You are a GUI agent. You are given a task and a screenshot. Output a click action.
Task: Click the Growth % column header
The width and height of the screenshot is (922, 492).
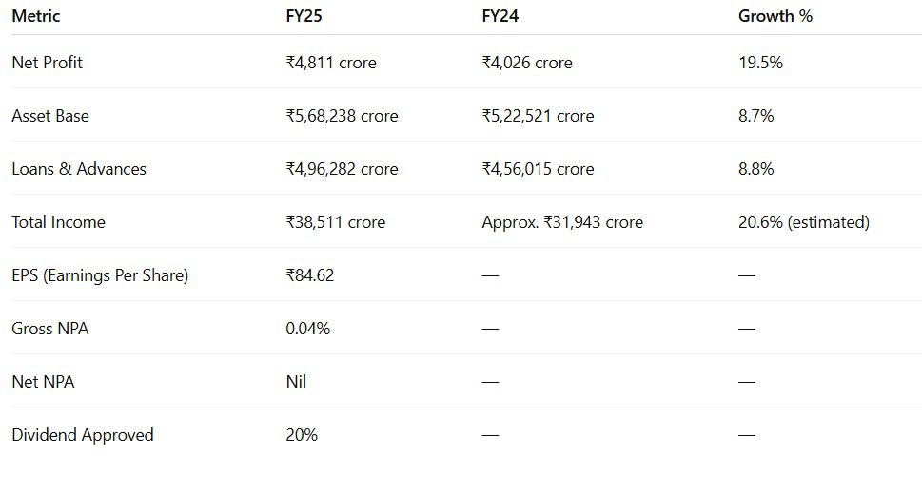(x=775, y=16)
